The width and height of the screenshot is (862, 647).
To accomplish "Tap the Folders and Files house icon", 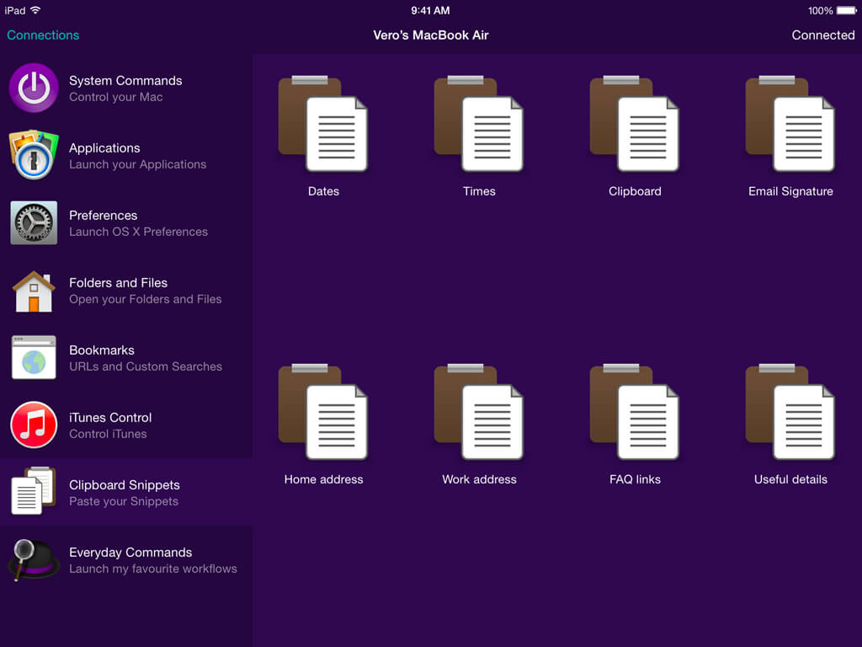I will point(34,291).
